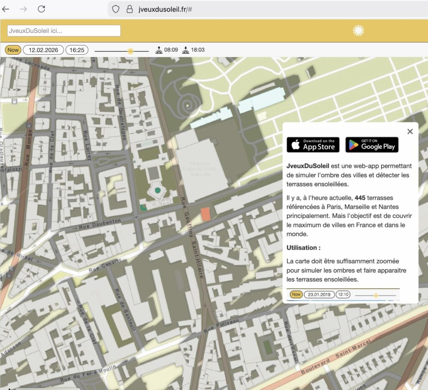Click the sunrise icon beside 08:09
428x390 pixels.
coord(159,50)
